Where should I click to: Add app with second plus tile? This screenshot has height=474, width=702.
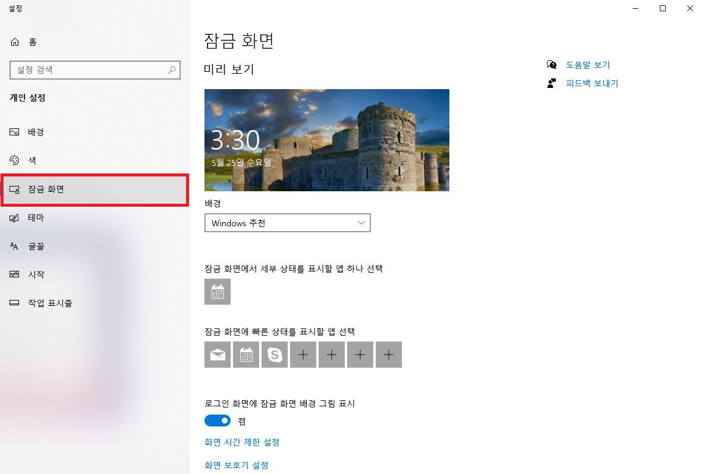pyautogui.click(x=332, y=355)
